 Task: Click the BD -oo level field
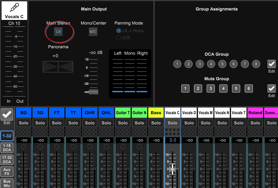[24, 140]
